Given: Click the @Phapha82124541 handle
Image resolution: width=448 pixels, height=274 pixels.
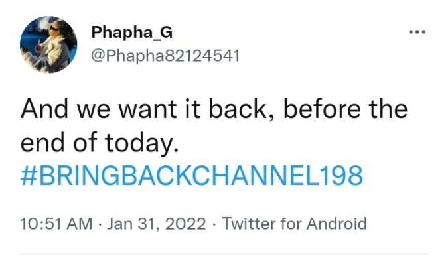Looking at the screenshot, I should [165, 56].
